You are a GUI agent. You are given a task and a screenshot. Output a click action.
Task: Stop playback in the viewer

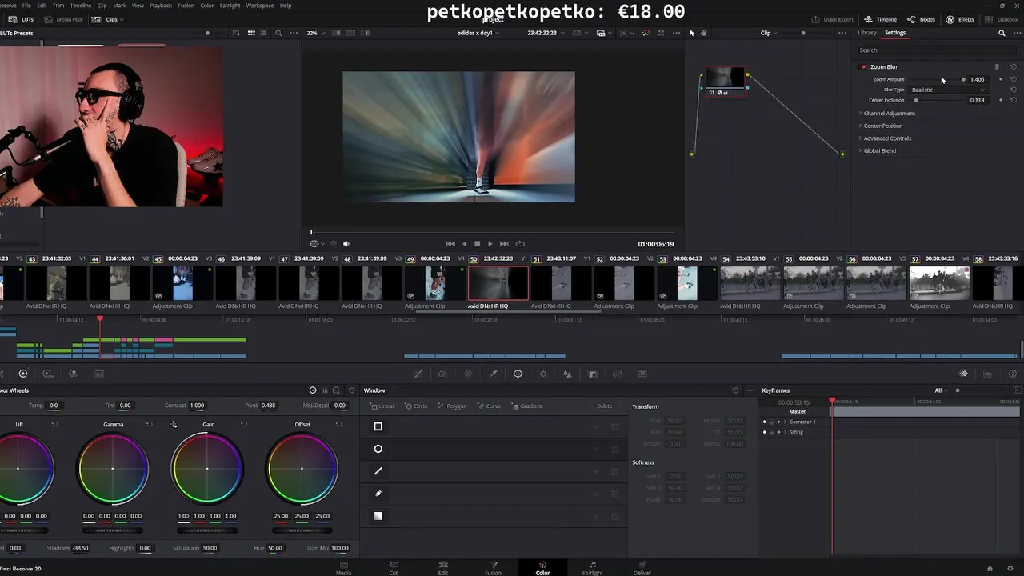(477, 243)
